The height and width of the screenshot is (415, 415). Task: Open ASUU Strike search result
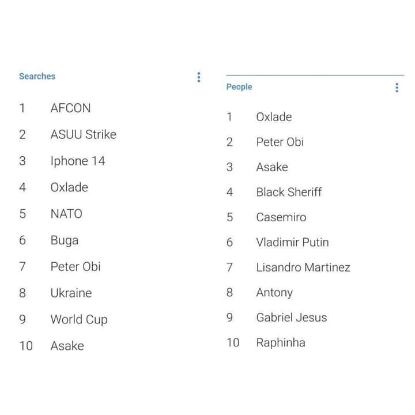coord(84,134)
